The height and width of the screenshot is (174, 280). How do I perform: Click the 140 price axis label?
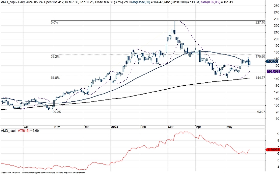[277, 79]
